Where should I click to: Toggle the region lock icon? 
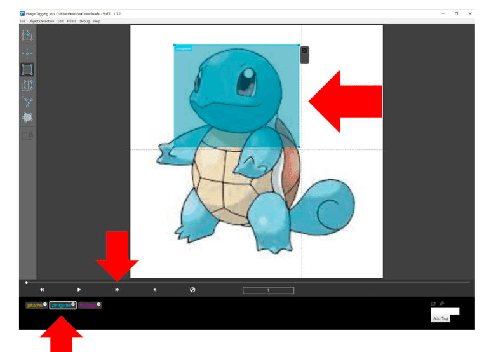tap(27, 135)
